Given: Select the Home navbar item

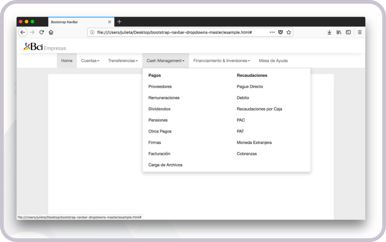Looking at the screenshot, I should tap(67, 61).
